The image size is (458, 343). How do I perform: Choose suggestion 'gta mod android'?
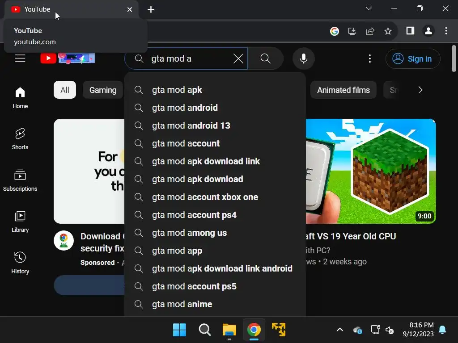(215, 108)
